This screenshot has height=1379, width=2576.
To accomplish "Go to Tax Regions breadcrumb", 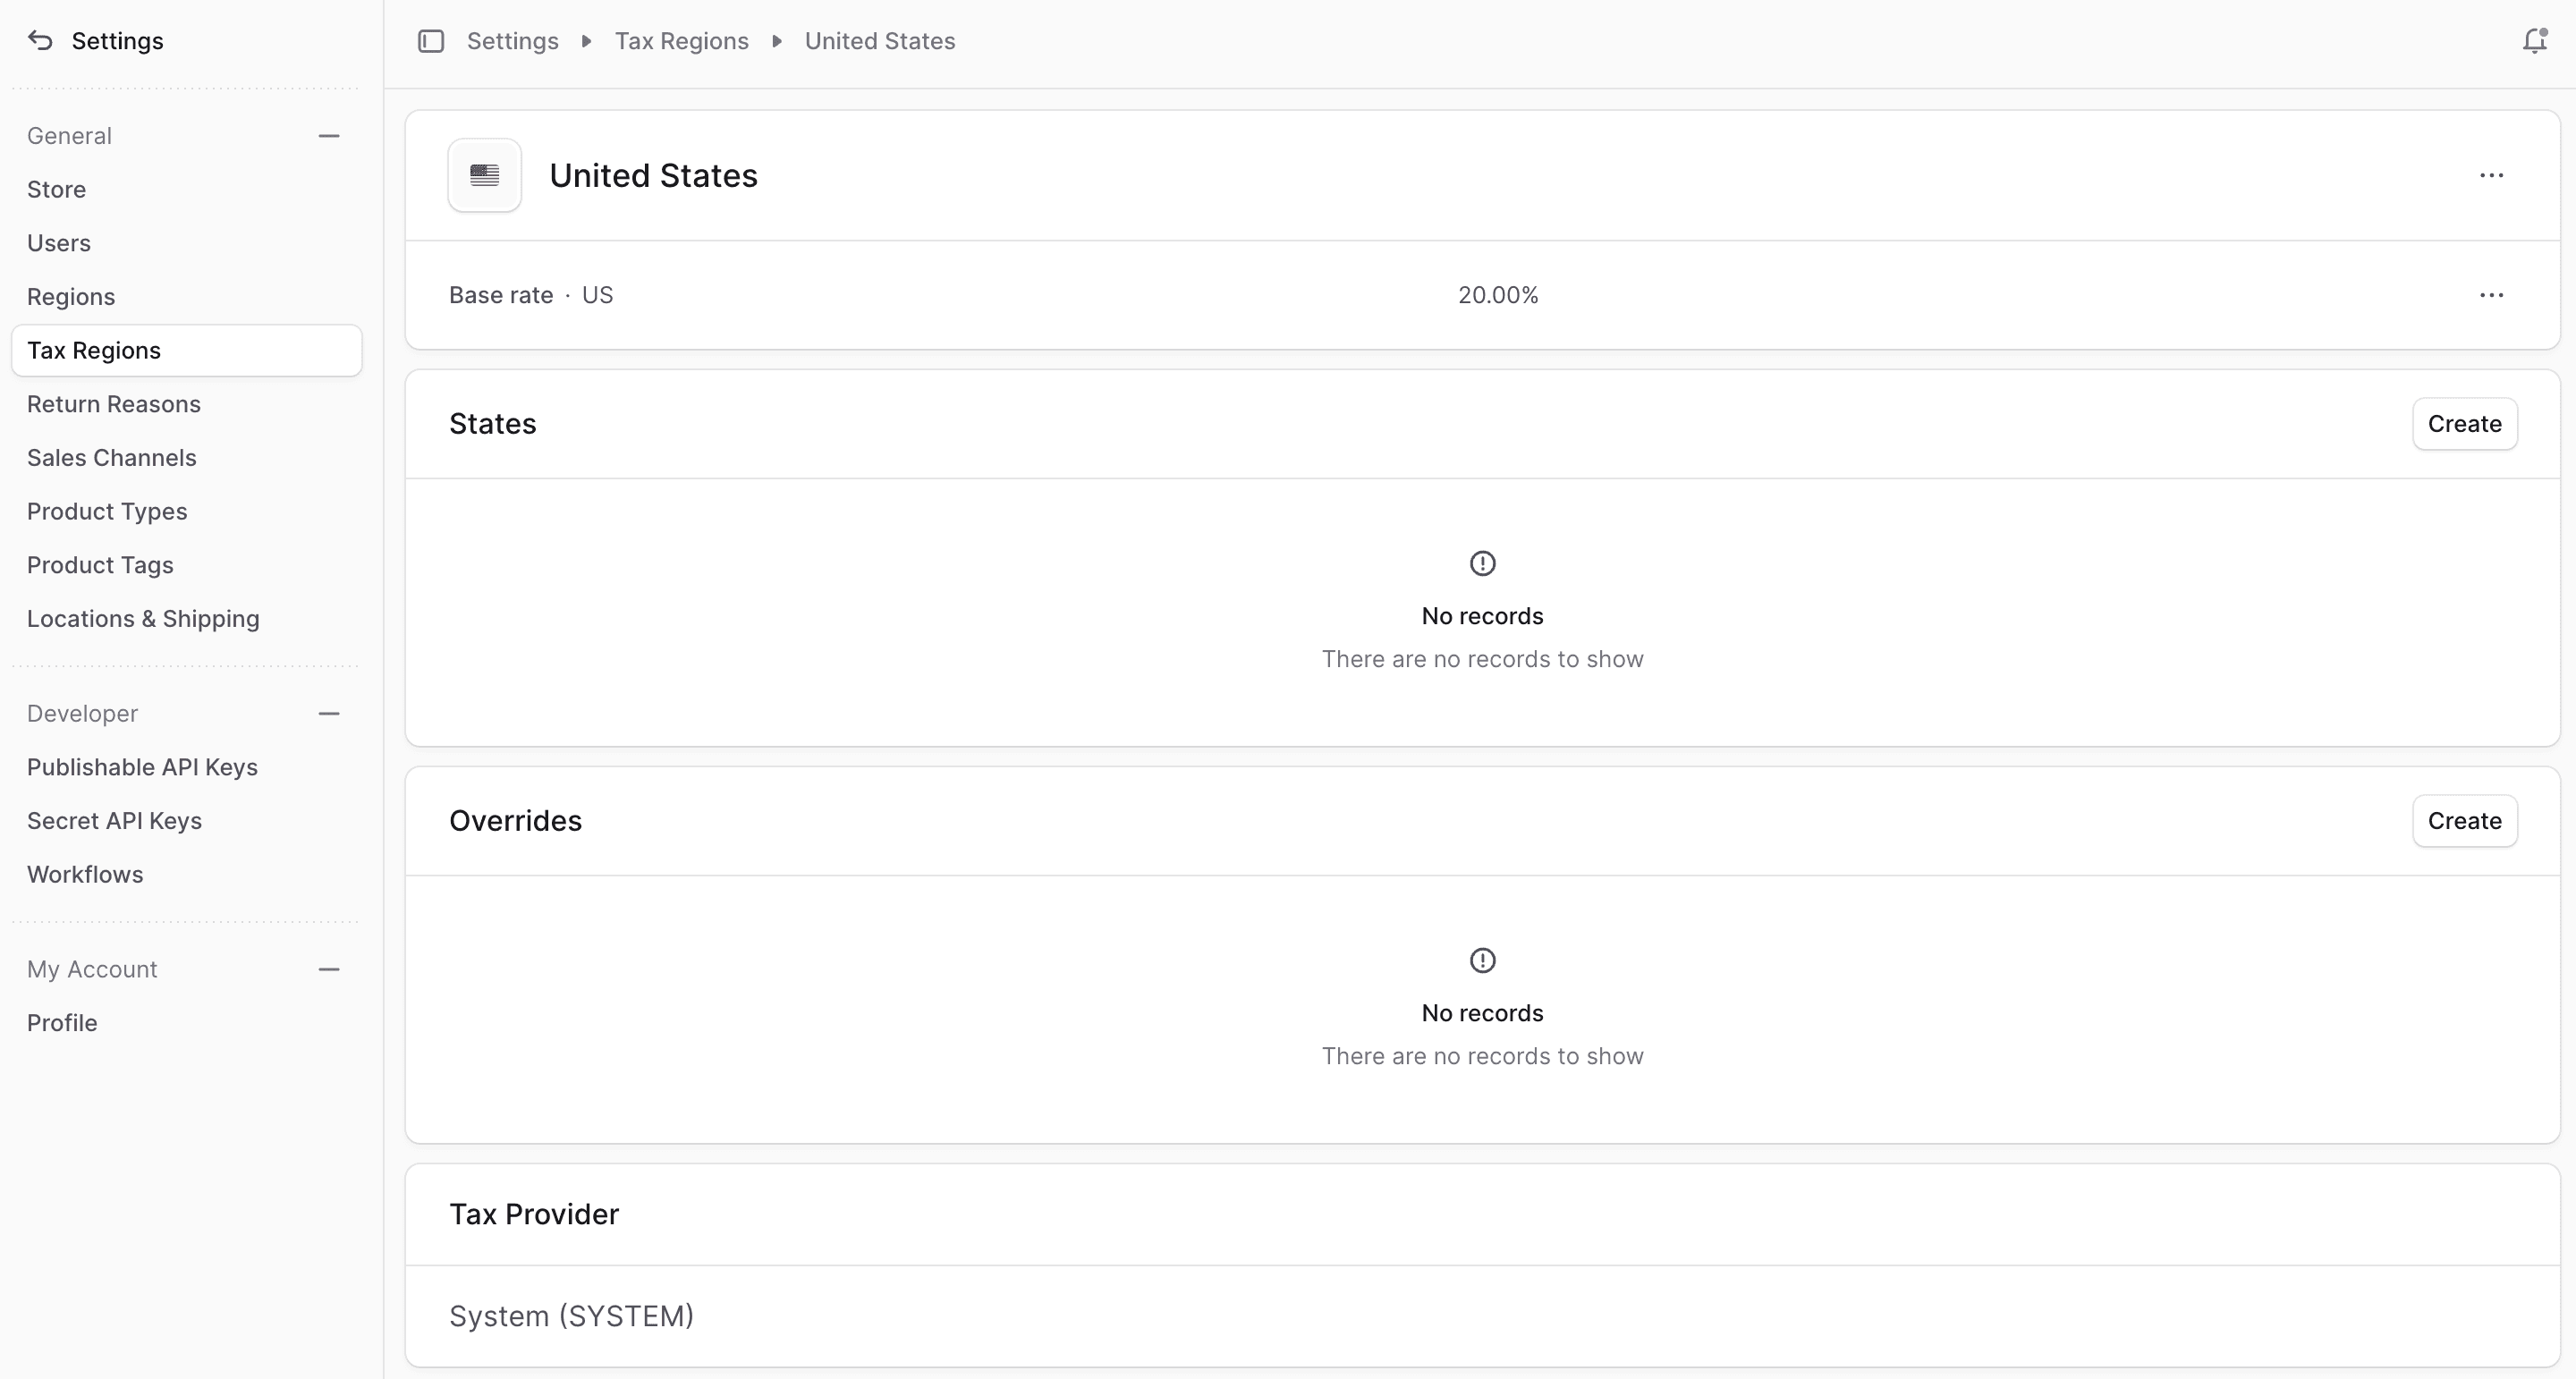I will 681,41.
